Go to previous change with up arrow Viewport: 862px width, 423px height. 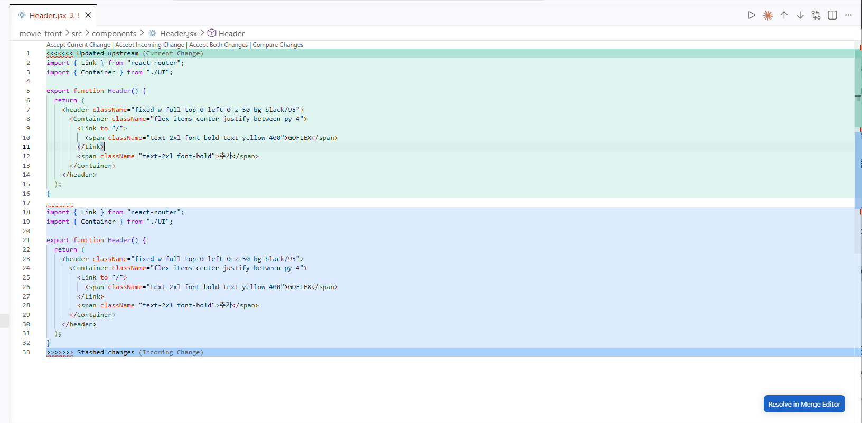(x=784, y=15)
